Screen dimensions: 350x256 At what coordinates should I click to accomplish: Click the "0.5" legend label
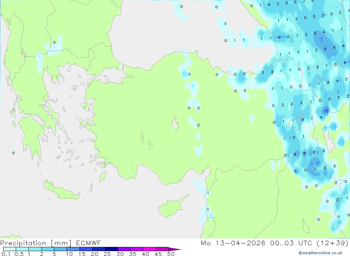coord(19,254)
